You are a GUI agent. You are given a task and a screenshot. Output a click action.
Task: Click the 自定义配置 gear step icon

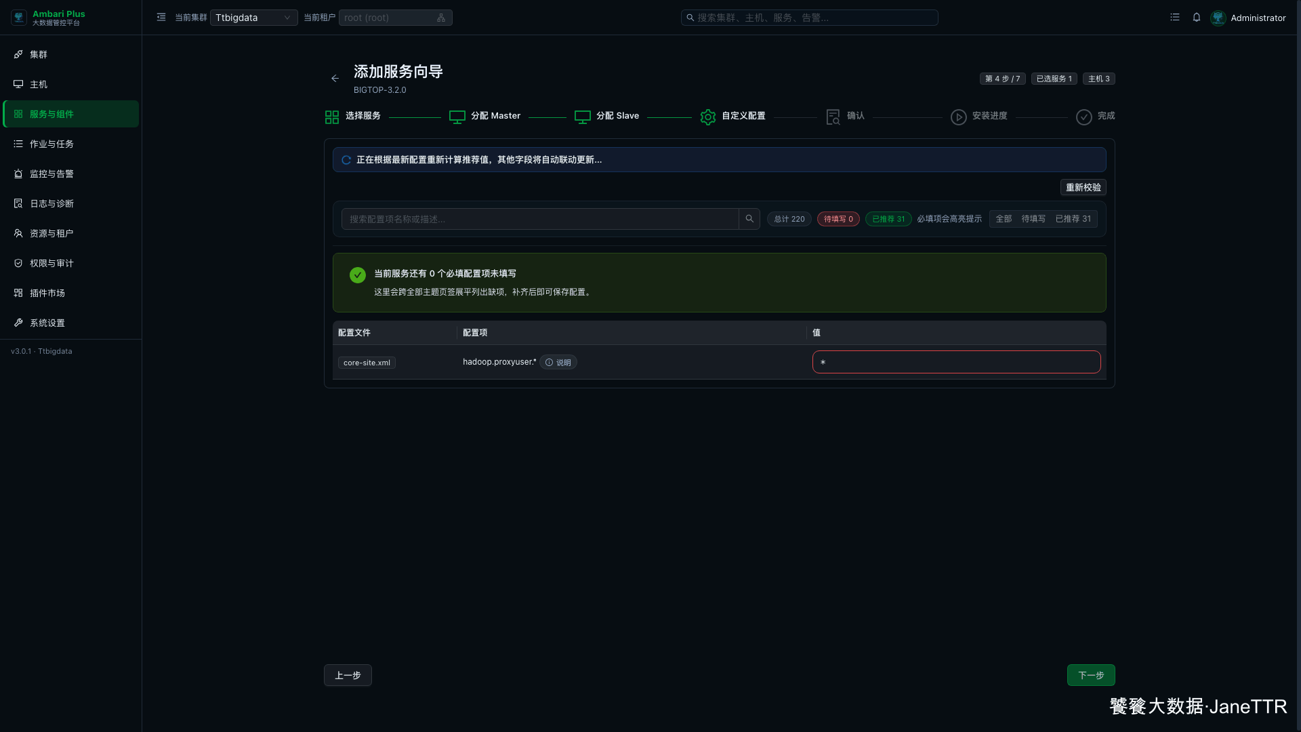pos(708,117)
